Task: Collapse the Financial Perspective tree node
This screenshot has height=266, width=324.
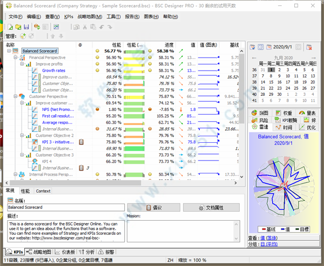Action: coord(16,57)
